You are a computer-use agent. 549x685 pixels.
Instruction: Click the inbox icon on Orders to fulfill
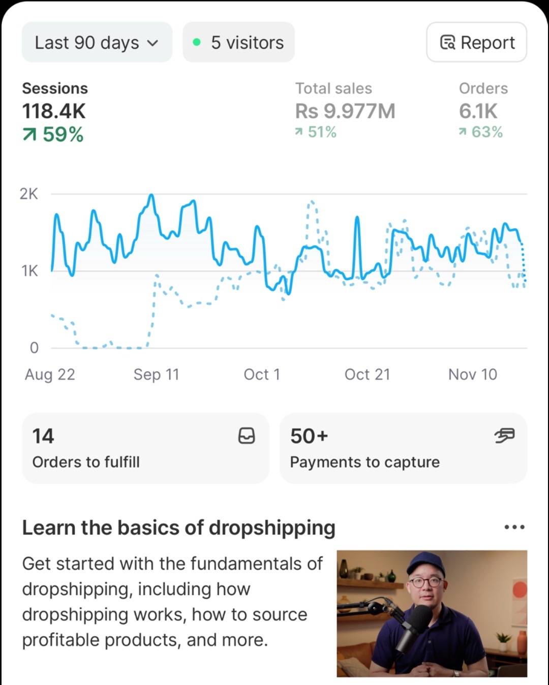click(x=247, y=435)
